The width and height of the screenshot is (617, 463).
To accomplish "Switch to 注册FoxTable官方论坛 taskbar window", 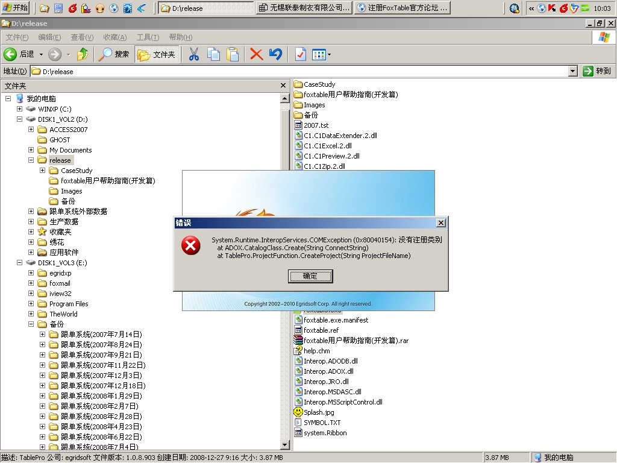I will point(402,8).
